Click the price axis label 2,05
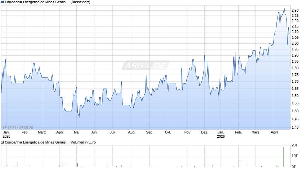 tap(295, 37)
